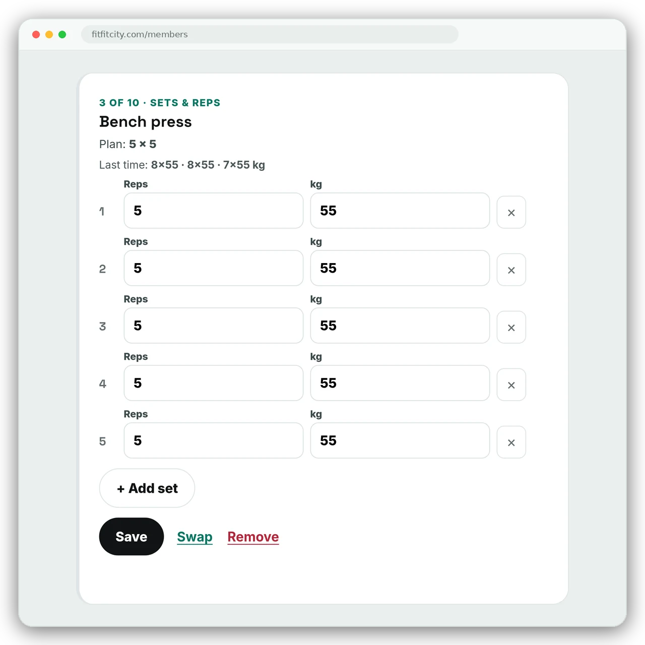
Task: Focus the kg input for set 5
Action: pos(400,440)
